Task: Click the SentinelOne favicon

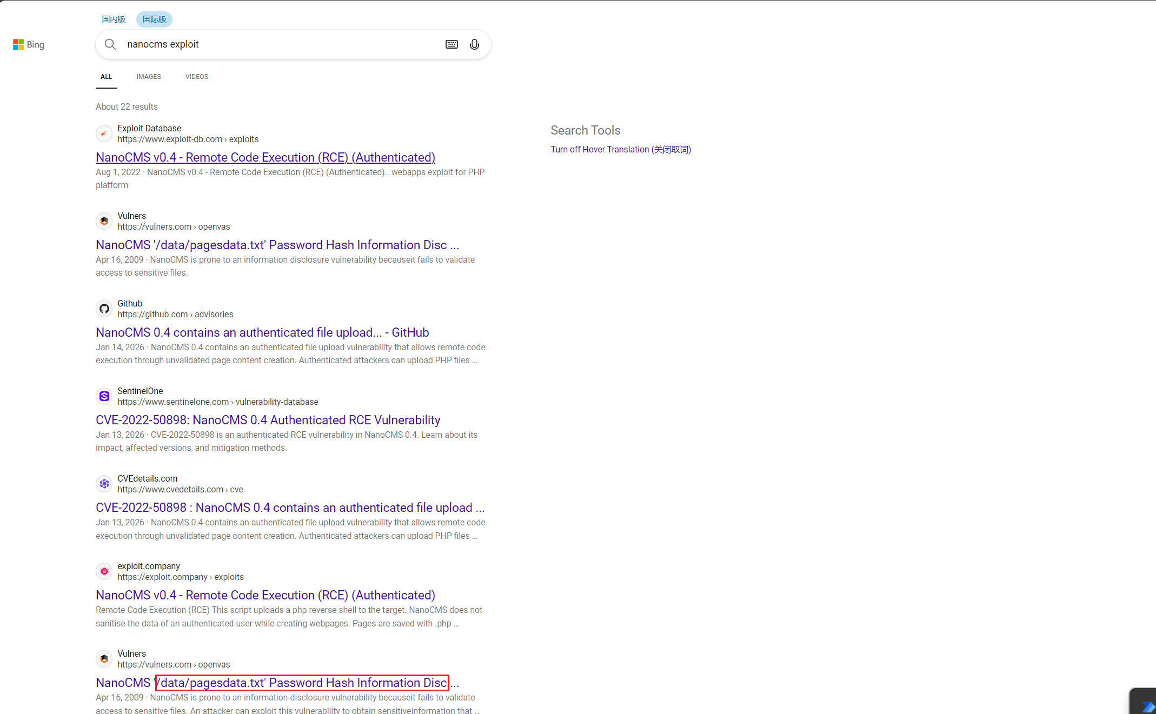Action: point(104,396)
